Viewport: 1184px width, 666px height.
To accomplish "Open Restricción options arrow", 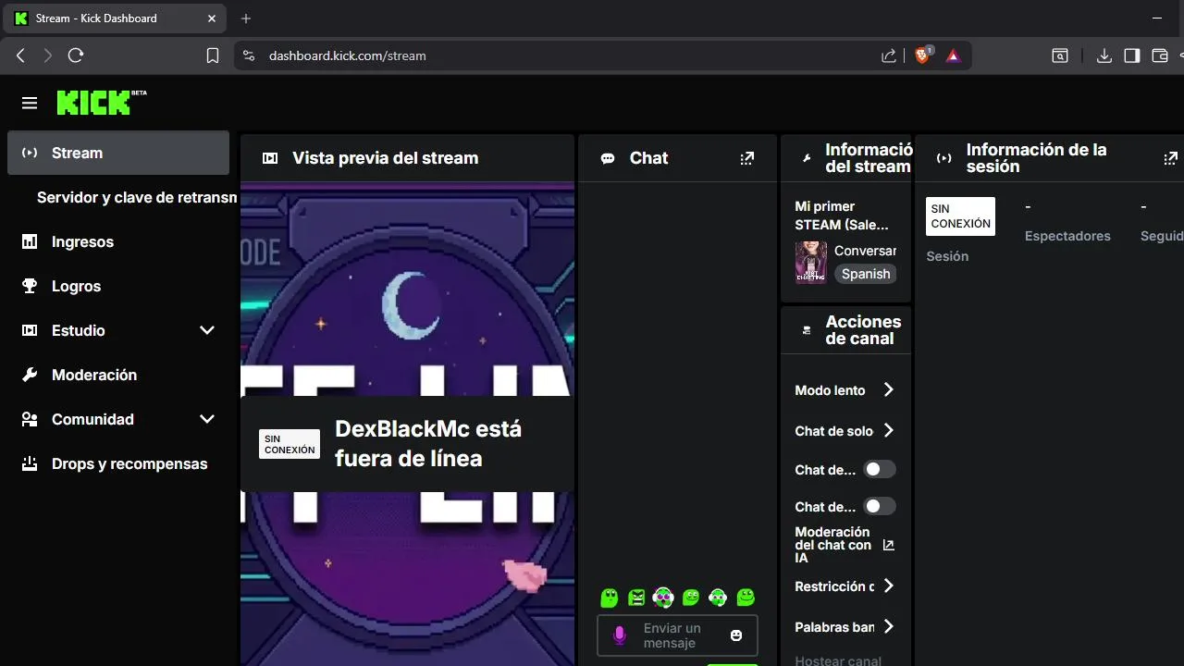I will 888,586.
